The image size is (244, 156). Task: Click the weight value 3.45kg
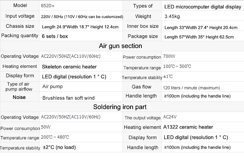coord(172,17)
